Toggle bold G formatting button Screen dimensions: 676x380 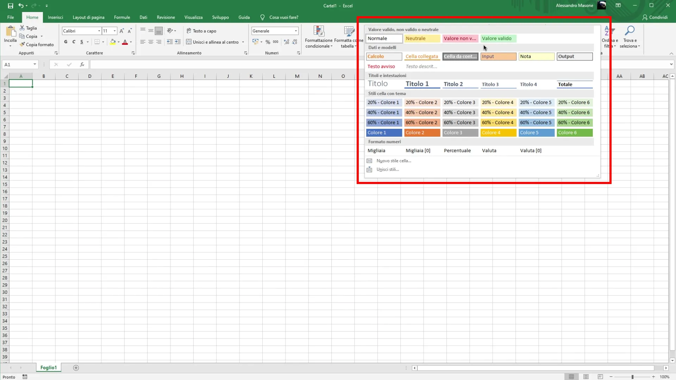(x=66, y=42)
